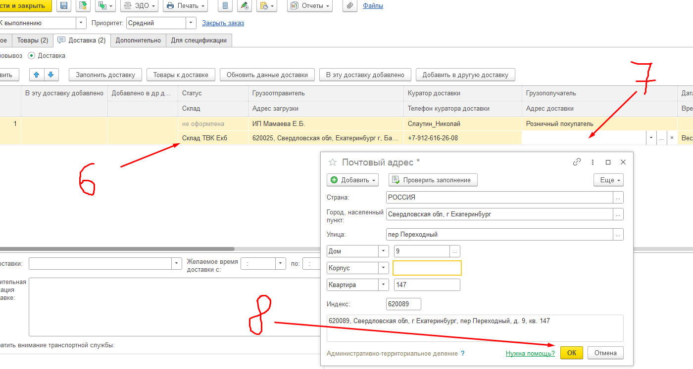The height and width of the screenshot is (369, 693).
Task: Select the +7-912-616-26-08 phone cell
Action: [463, 138]
